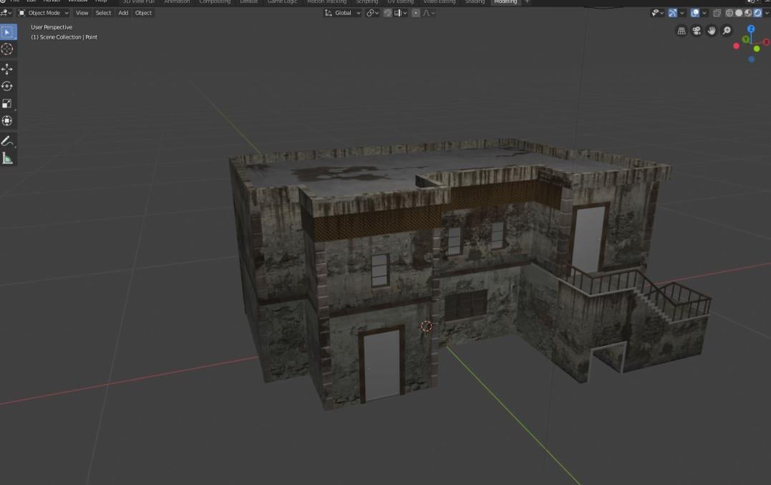Toggle X-ray mode button
Viewport: 771px width, 485px height.
click(x=717, y=14)
